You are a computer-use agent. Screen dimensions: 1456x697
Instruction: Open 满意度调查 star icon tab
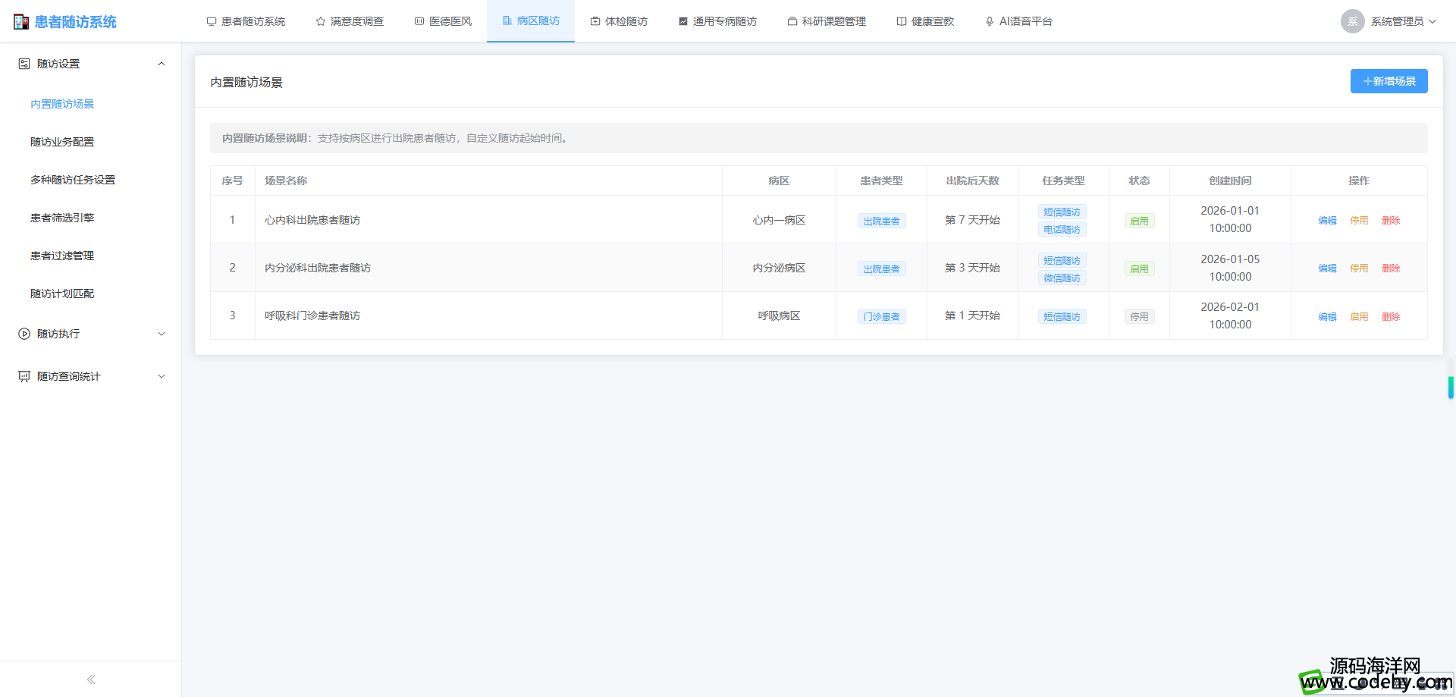321,21
